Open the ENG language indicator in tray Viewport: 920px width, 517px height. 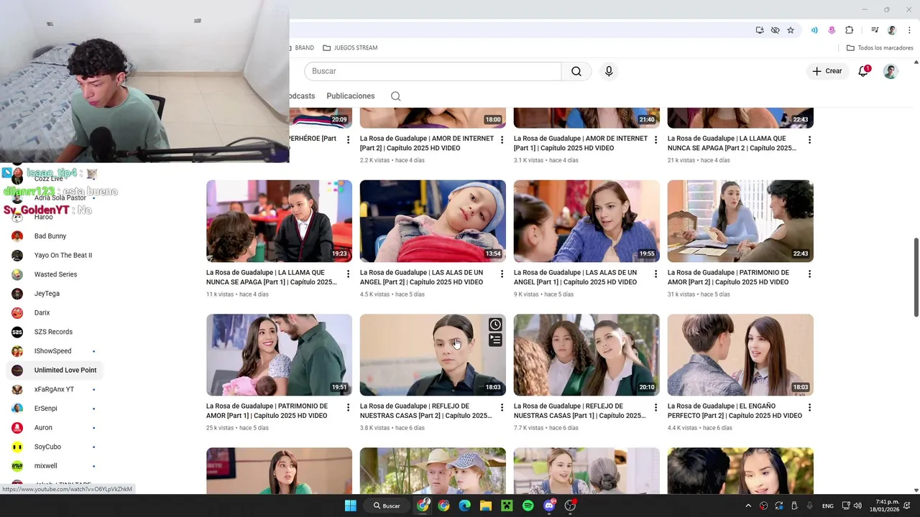[828, 506]
